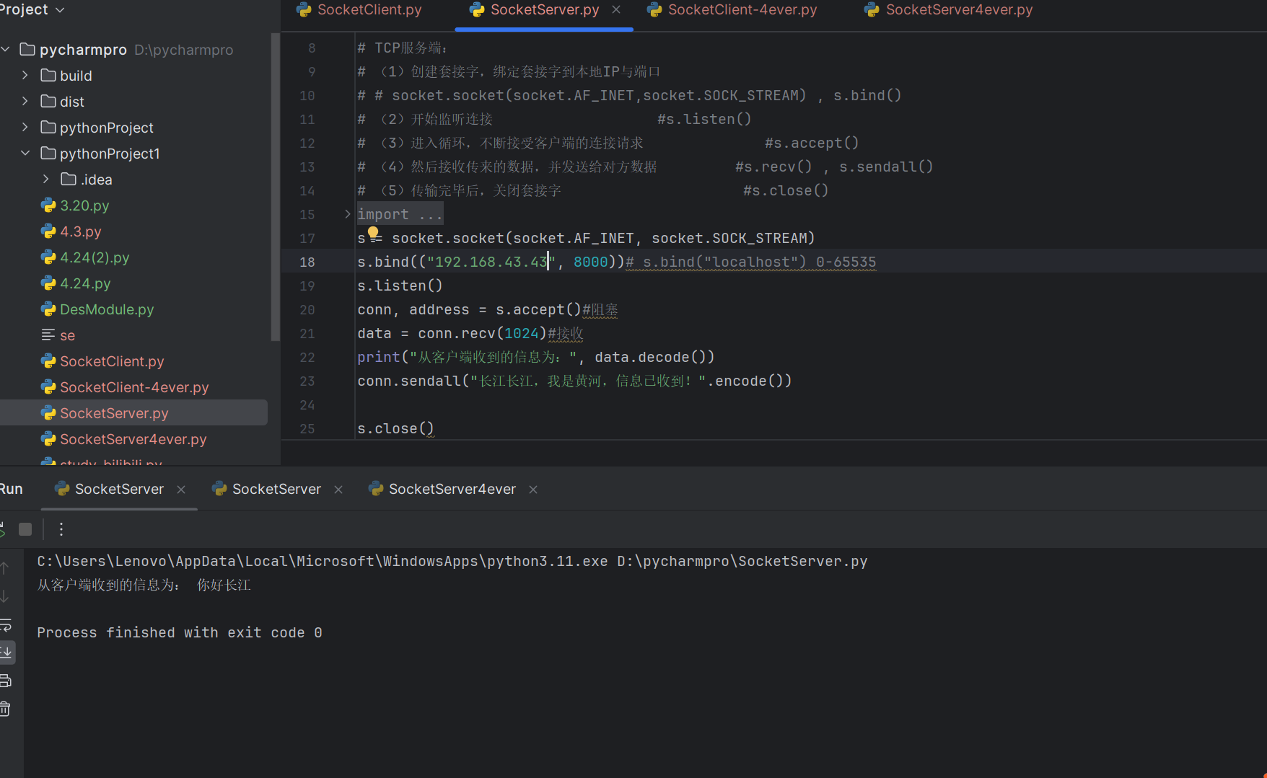The width and height of the screenshot is (1267, 778).
Task: Expand the folded import block on line 15
Action: 347,214
